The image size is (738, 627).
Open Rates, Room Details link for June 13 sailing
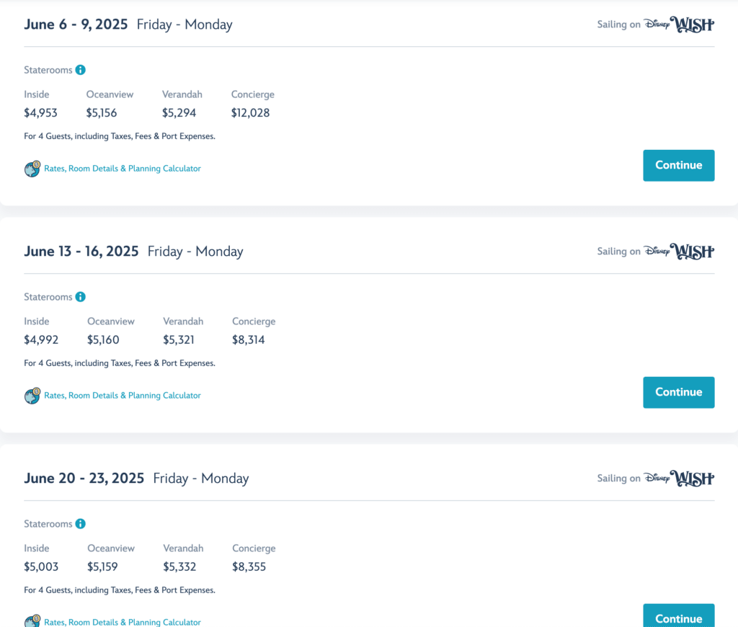coord(123,396)
